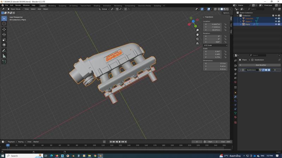
Task: Choose the Rotate tool
Action: tap(4, 34)
